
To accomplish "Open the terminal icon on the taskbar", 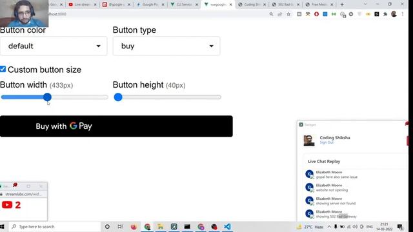I will click(187, 226).
